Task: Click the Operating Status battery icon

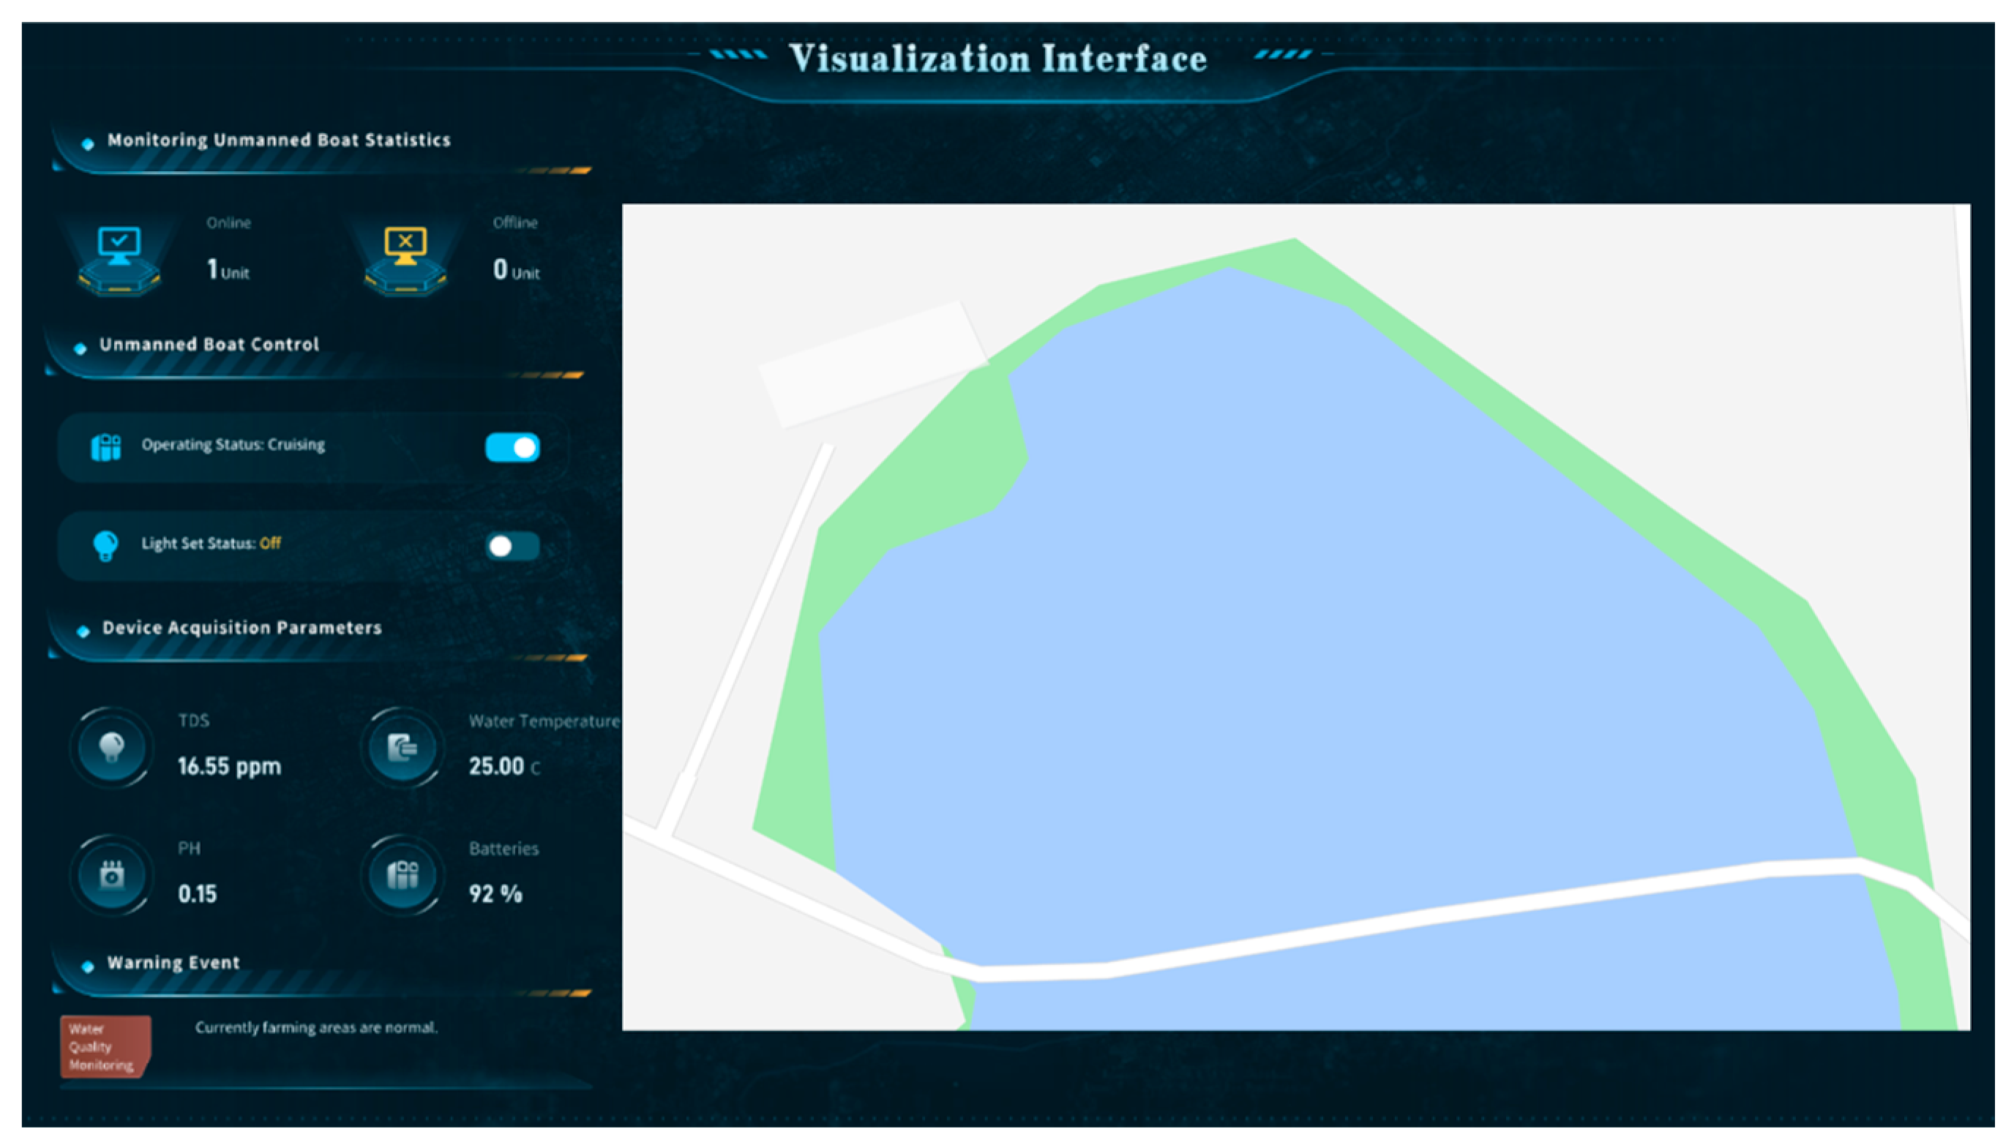Action: [105, 447]
